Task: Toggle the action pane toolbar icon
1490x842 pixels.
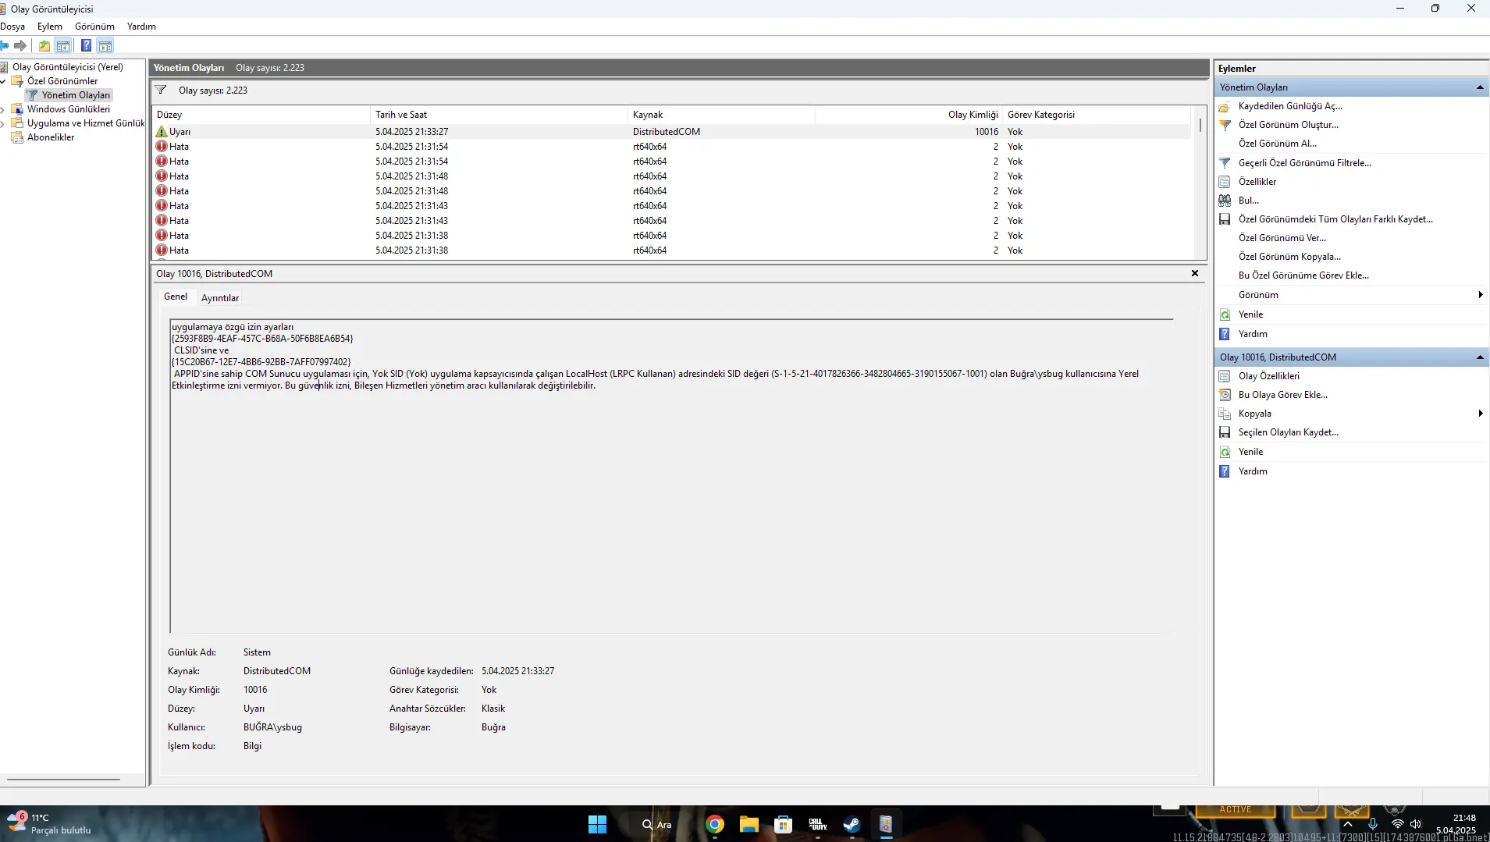Action: point(105,45)
